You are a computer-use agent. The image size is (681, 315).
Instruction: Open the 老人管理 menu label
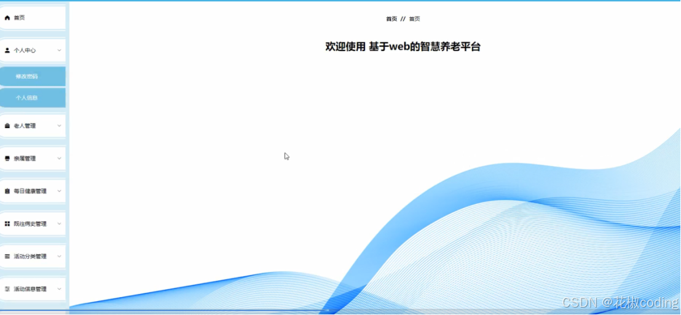pos(25,126)
